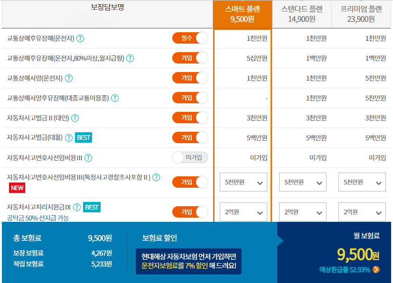This screenshot has width=393, height=283.
Task: Switch to the 스탠다드 플랜 14,900원 column
Action: point(302,13)
